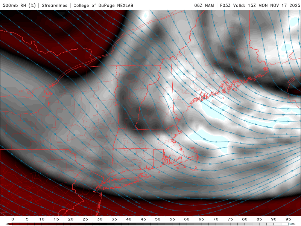Click the "80" label on the color scale
Image resolution: width=301 pixels, height=226 pixels.
tap(245, 219)
